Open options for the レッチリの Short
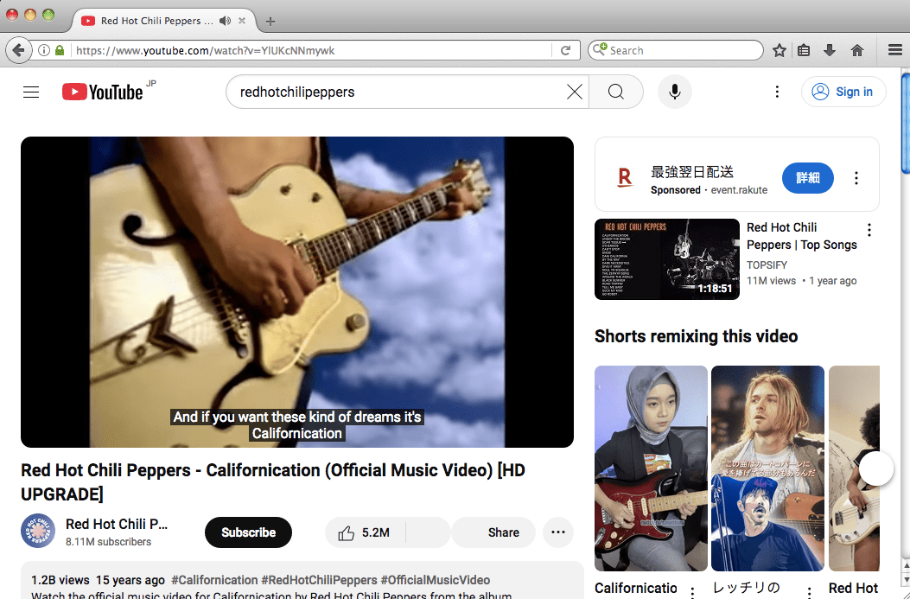The image size is (910, 599). pos(809,592)
